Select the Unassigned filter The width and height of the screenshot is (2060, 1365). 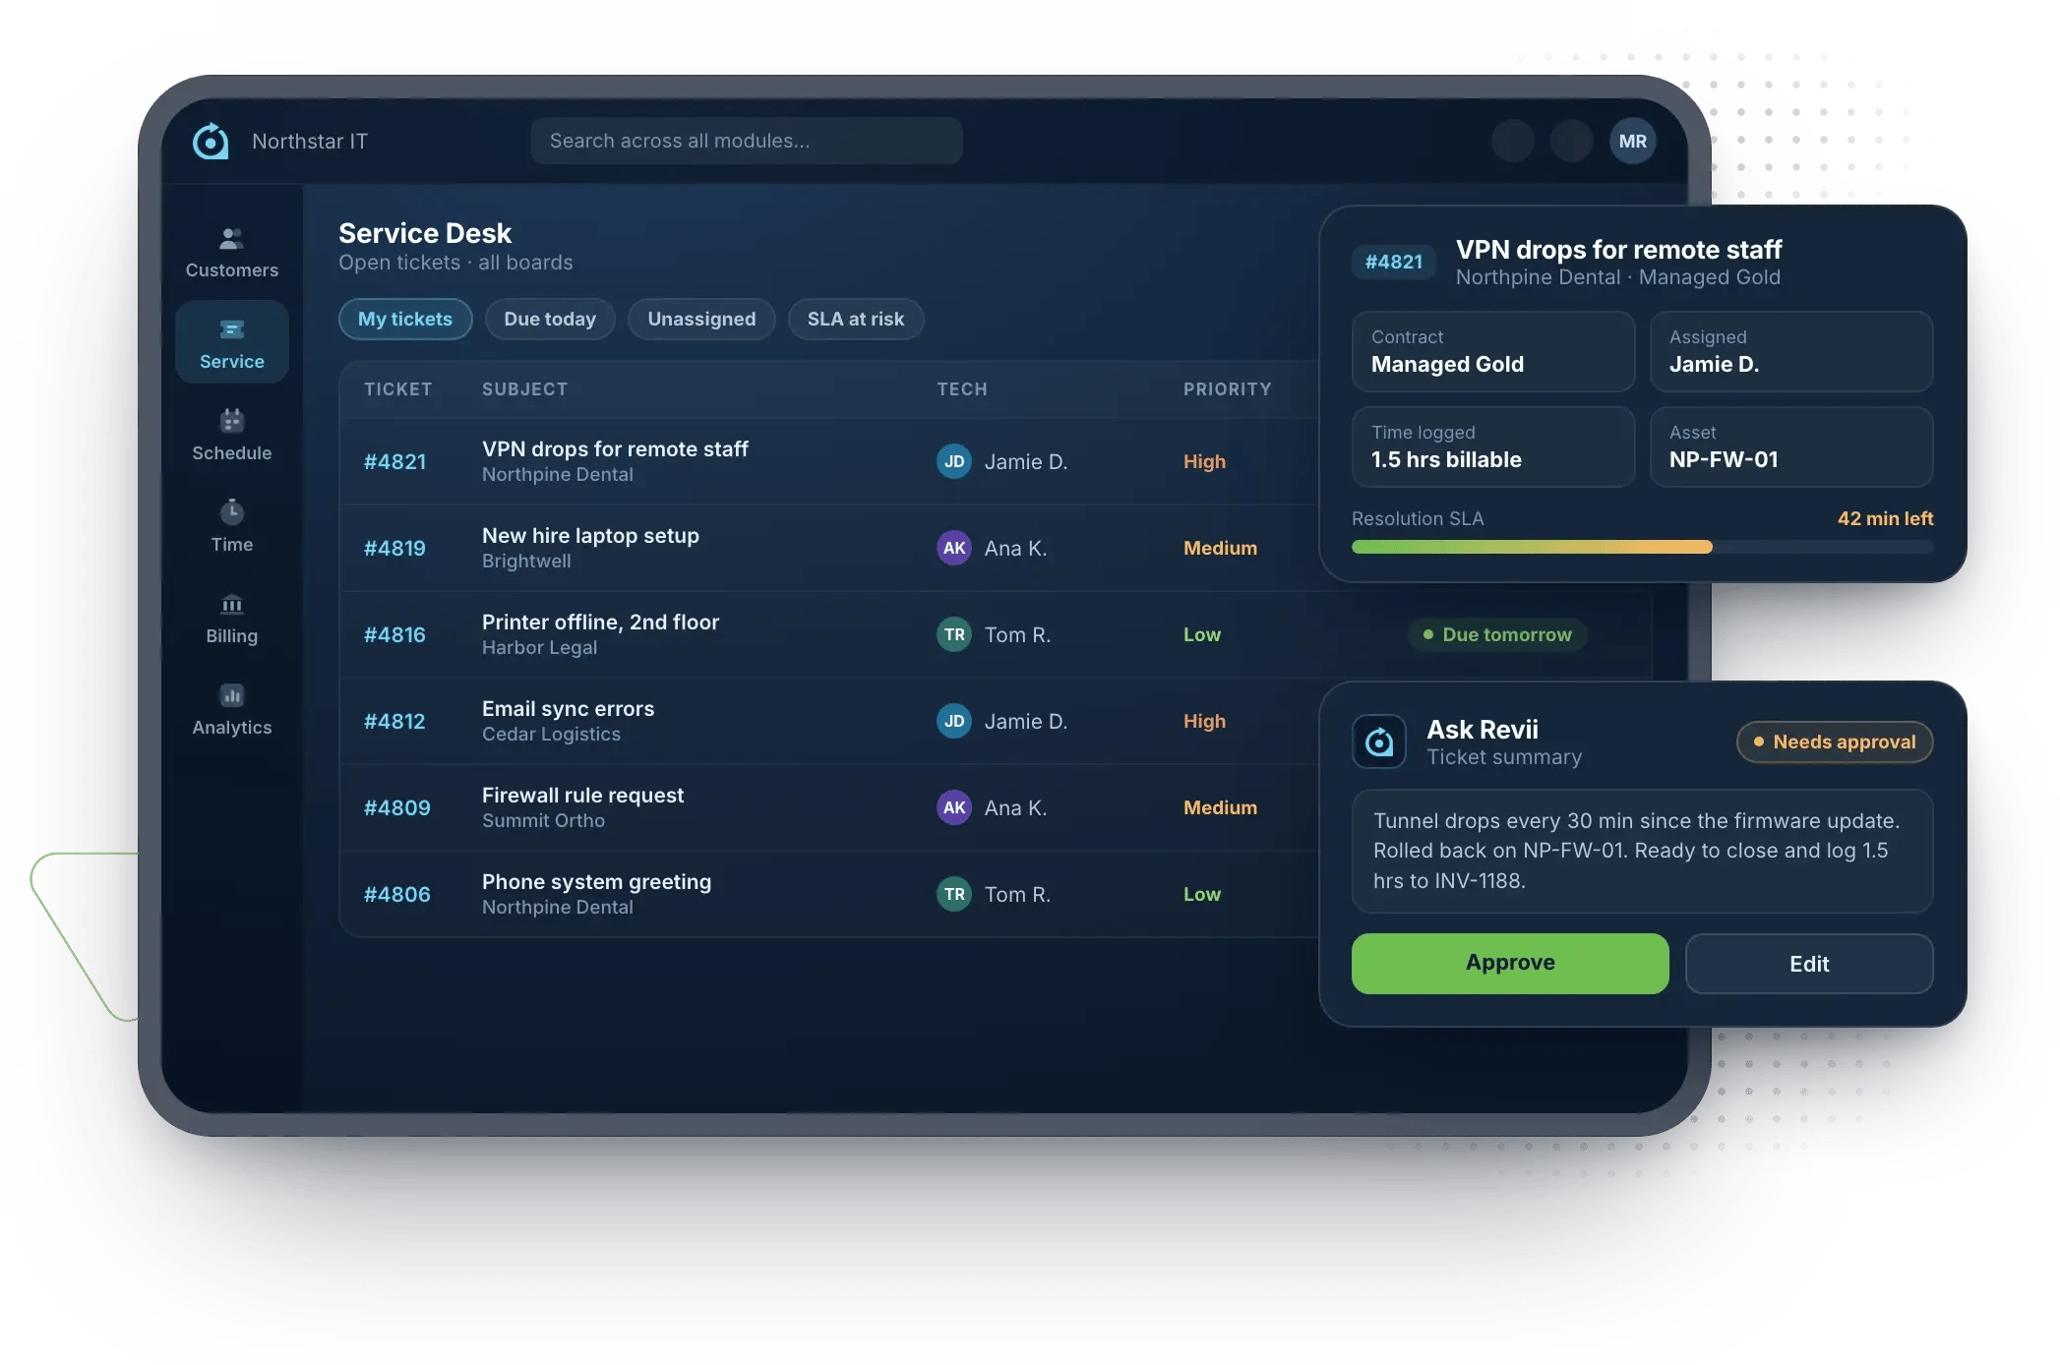point(701,319)
